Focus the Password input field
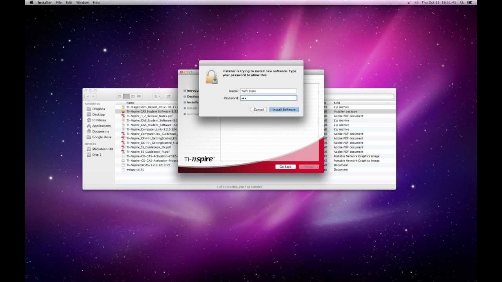 point(268,98)
